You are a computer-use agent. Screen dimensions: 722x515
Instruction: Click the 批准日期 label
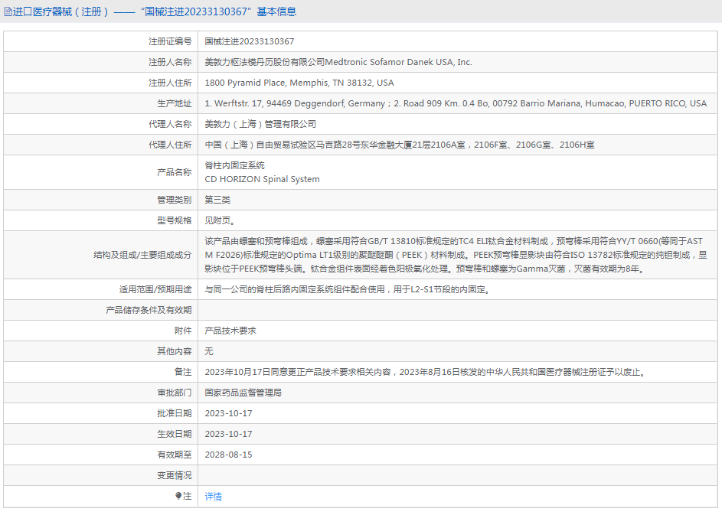click(x=174, y=413)
